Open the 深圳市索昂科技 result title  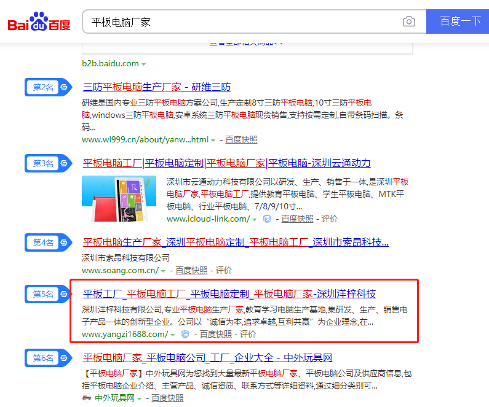click(x=236, y=242)
